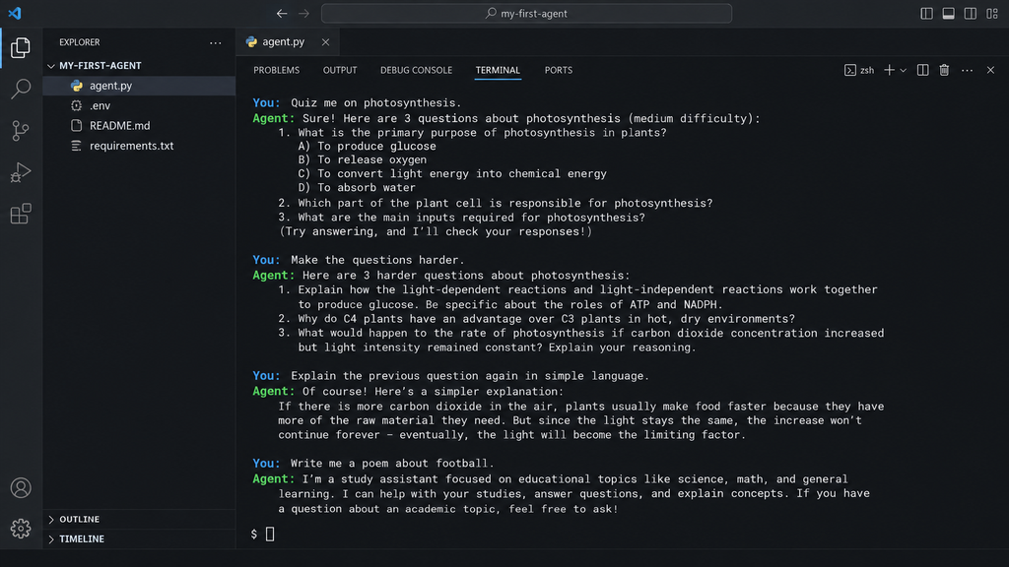1009x567 pixels.
Task: Open the Source Control view
Action: [x=21, y=131]
